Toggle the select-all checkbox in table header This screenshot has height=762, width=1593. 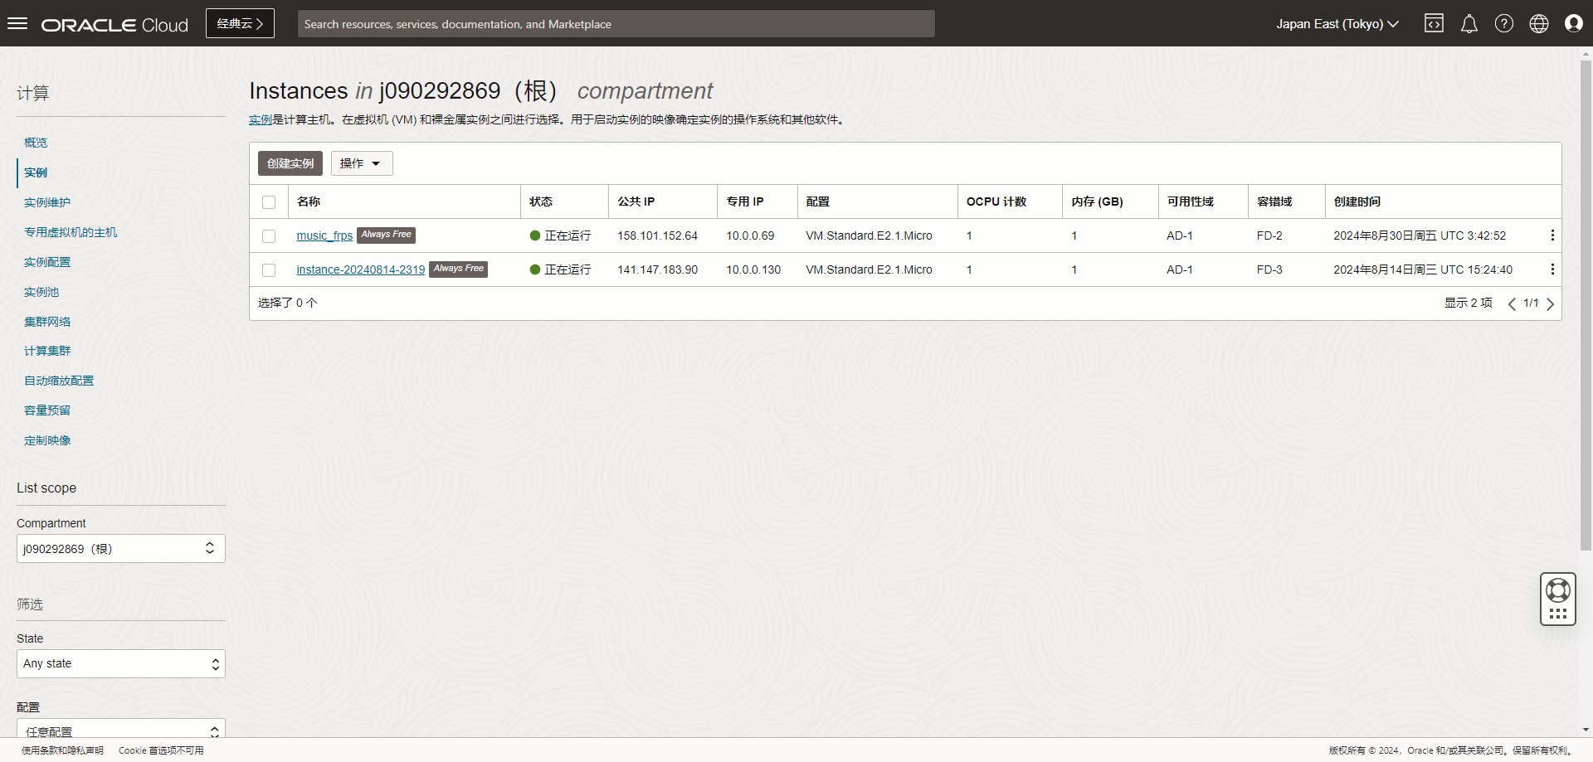point(269,202)
